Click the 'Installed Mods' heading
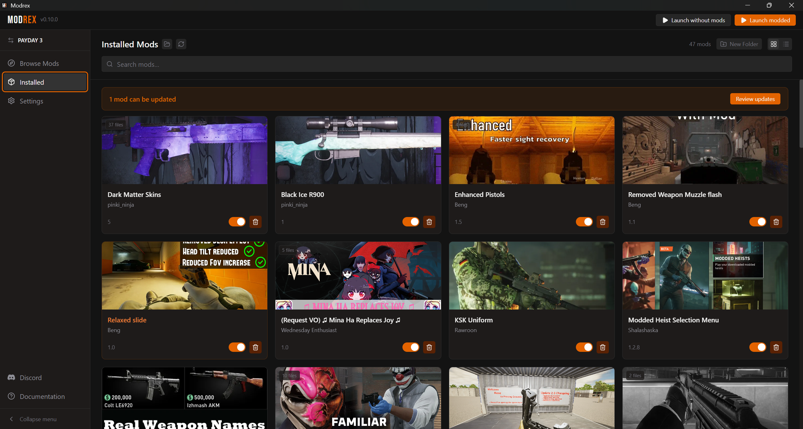Viewport: 803px width, 429px height. click(130, 44)
